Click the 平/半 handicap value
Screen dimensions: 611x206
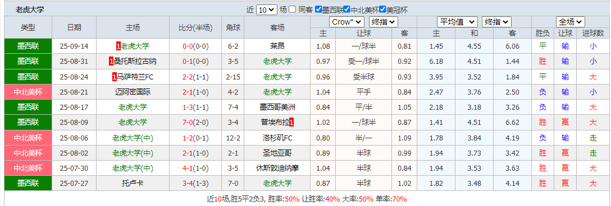point(363,107)
